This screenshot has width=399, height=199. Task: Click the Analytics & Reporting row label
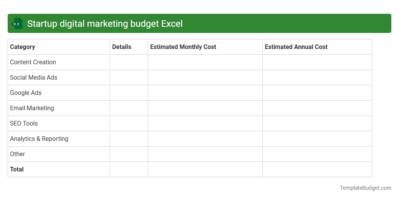coord(39,139)
